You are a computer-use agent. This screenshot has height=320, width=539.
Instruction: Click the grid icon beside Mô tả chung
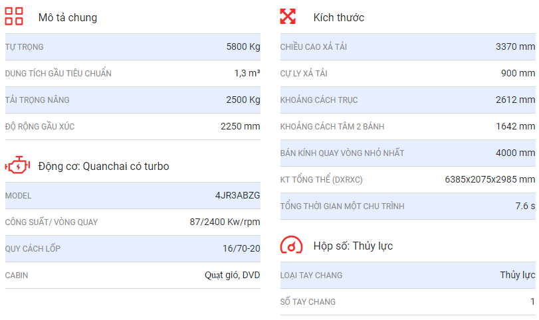[14, 16]
